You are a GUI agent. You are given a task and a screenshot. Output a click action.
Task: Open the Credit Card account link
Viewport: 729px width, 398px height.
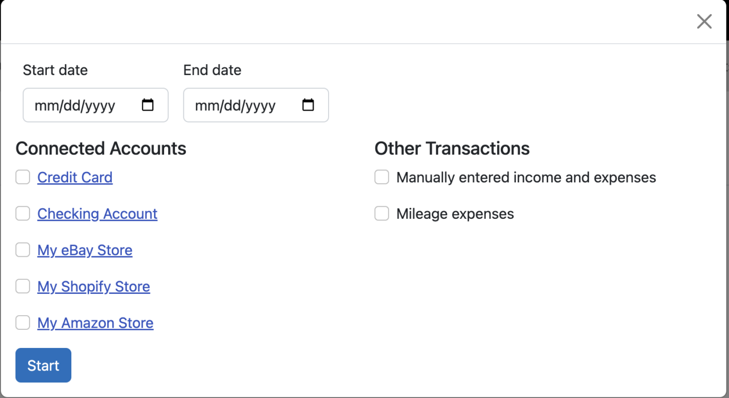(x=74, y=177)
